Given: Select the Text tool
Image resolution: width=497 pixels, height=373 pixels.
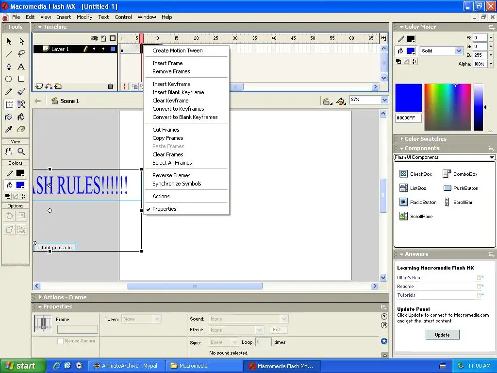Looking at the screenshot, I should point(21,66).
